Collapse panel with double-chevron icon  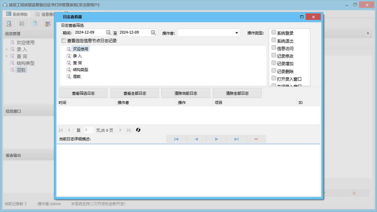coord(368,33)
